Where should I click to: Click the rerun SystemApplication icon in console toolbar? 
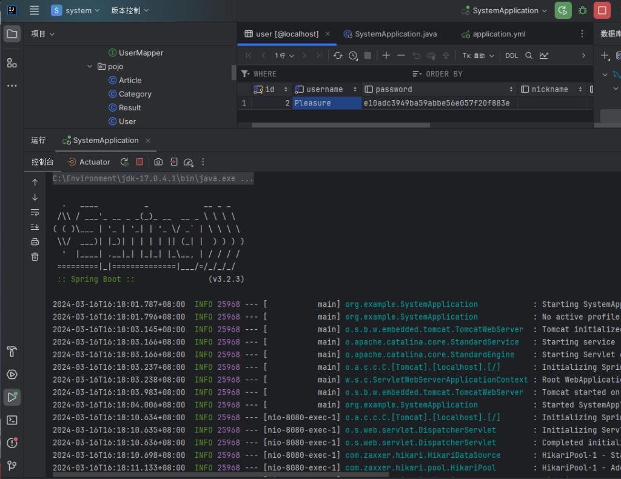[x=124, y=162]
